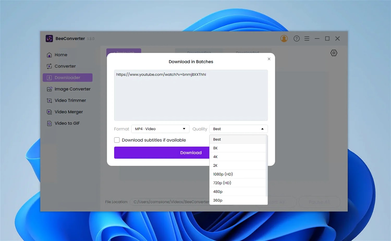The image size is (391, 241).
Task: Select 720p (HD) quality option
Action: pyautogui.click(x=237, y=183)
